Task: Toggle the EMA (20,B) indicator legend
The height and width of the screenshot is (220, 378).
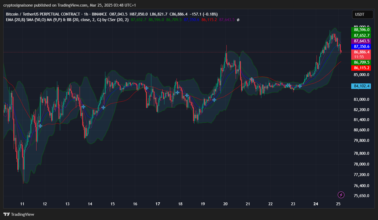Action: click(x=16, y=20)
